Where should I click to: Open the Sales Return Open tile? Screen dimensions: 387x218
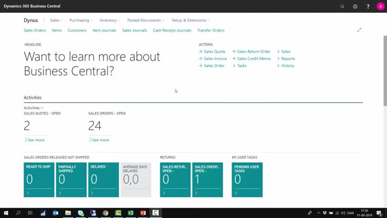point(175,180)
